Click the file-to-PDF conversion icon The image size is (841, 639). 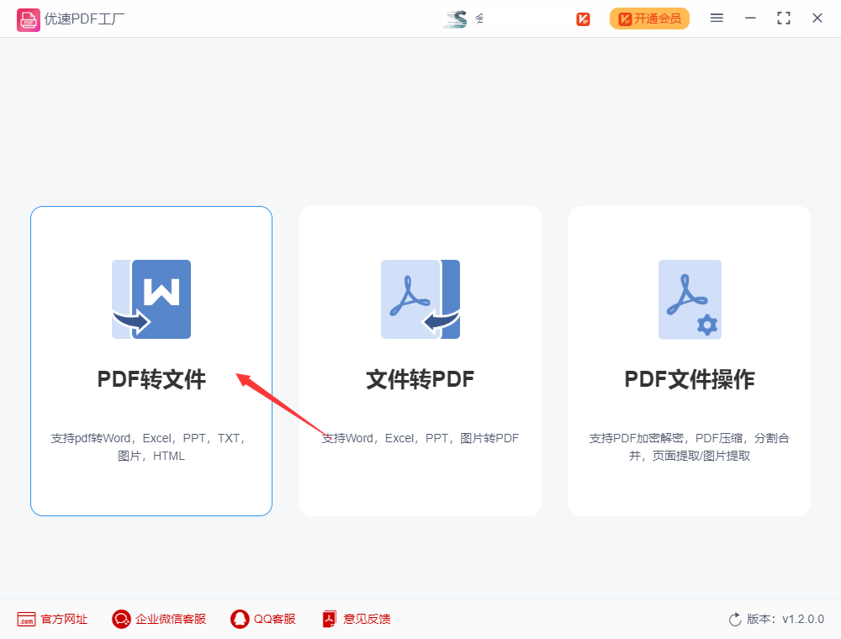point(420,299)
